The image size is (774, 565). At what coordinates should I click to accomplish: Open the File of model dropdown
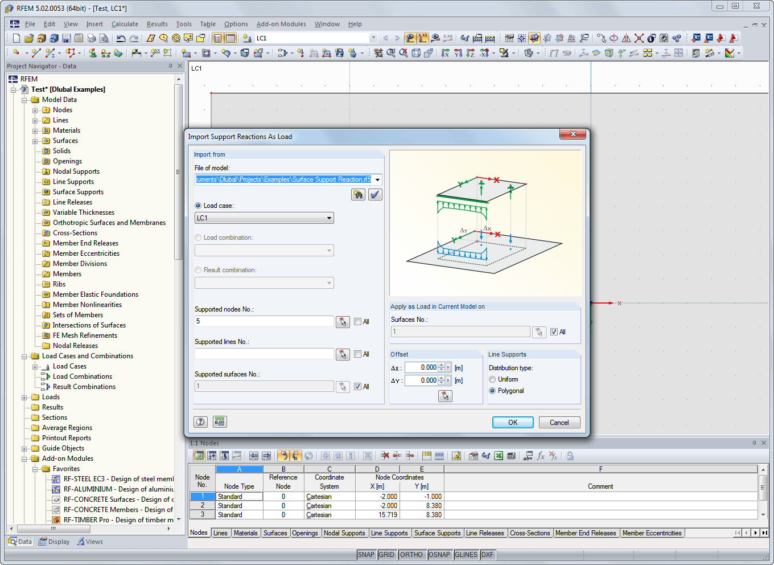coord(377,179)
